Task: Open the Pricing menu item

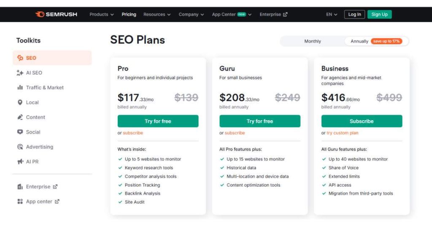Action: 129,14
